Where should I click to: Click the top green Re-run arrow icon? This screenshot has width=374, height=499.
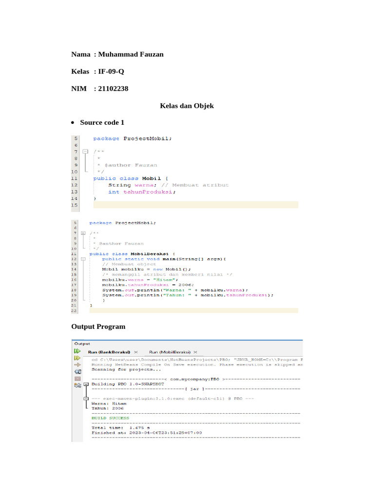click(x=77, y=351)
